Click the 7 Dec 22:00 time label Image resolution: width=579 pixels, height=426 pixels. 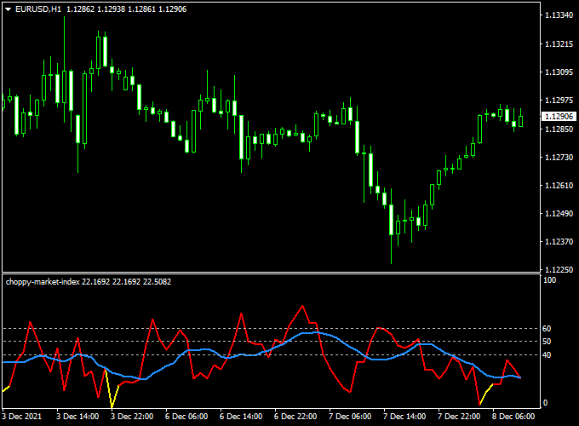(459, 417)
